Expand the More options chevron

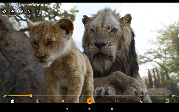(x=38, y=11)
